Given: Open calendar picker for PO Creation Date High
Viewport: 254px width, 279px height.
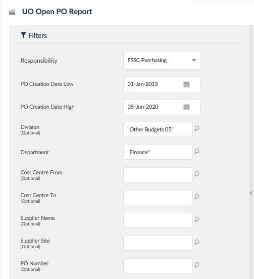Looking at the screenshot, I should [x=186, y=107].
